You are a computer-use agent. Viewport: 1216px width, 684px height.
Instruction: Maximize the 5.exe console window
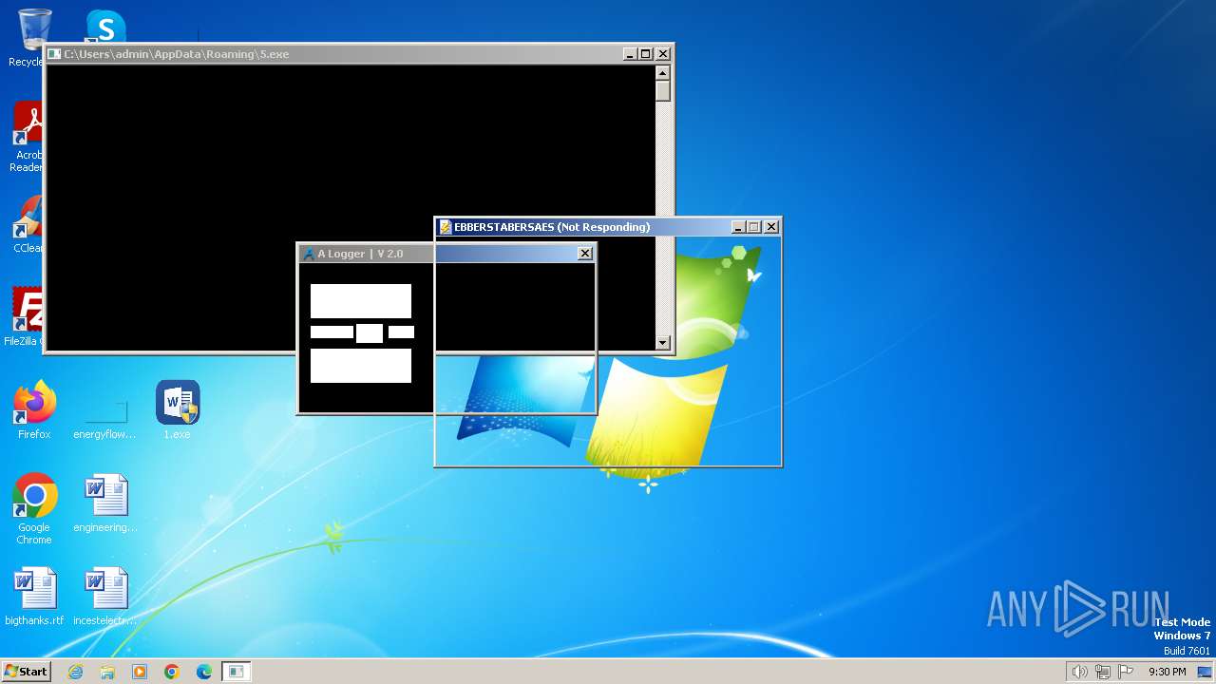point(646,54)
